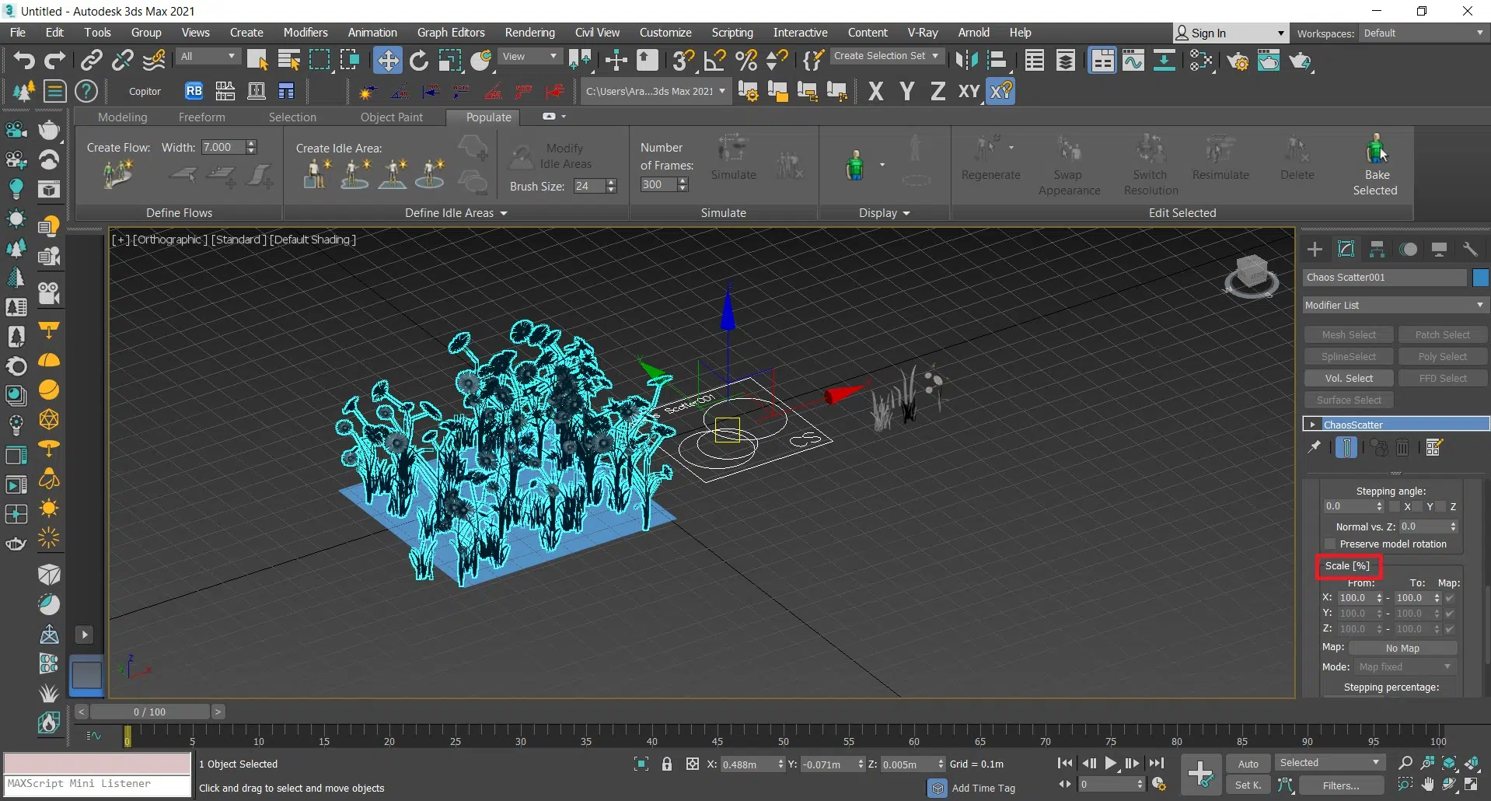
Task: Click the Selection Lock padlock icon
Action: (667, 764)
